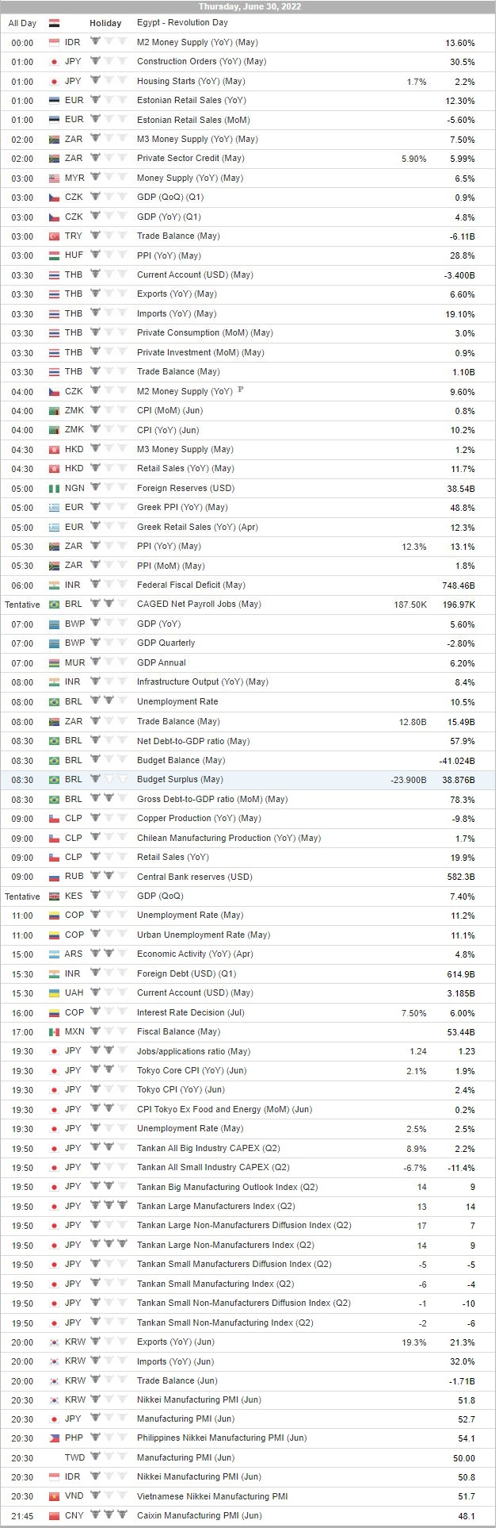Click the Malaysia flag in the MYR Money Supply row
The width and height of the screenshot is (499, 1528).
coord(54,179)
